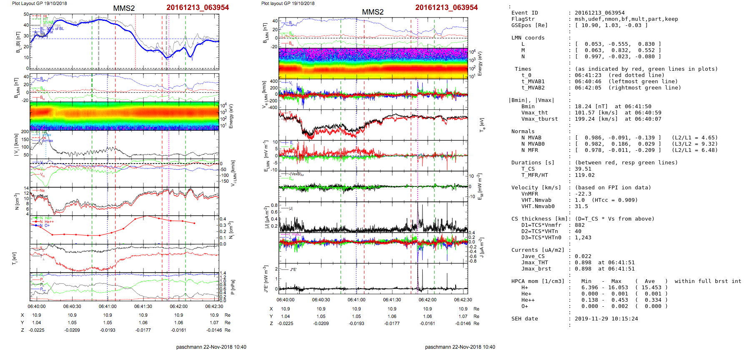Click the Event ID label in text panel

pos(524,13)
